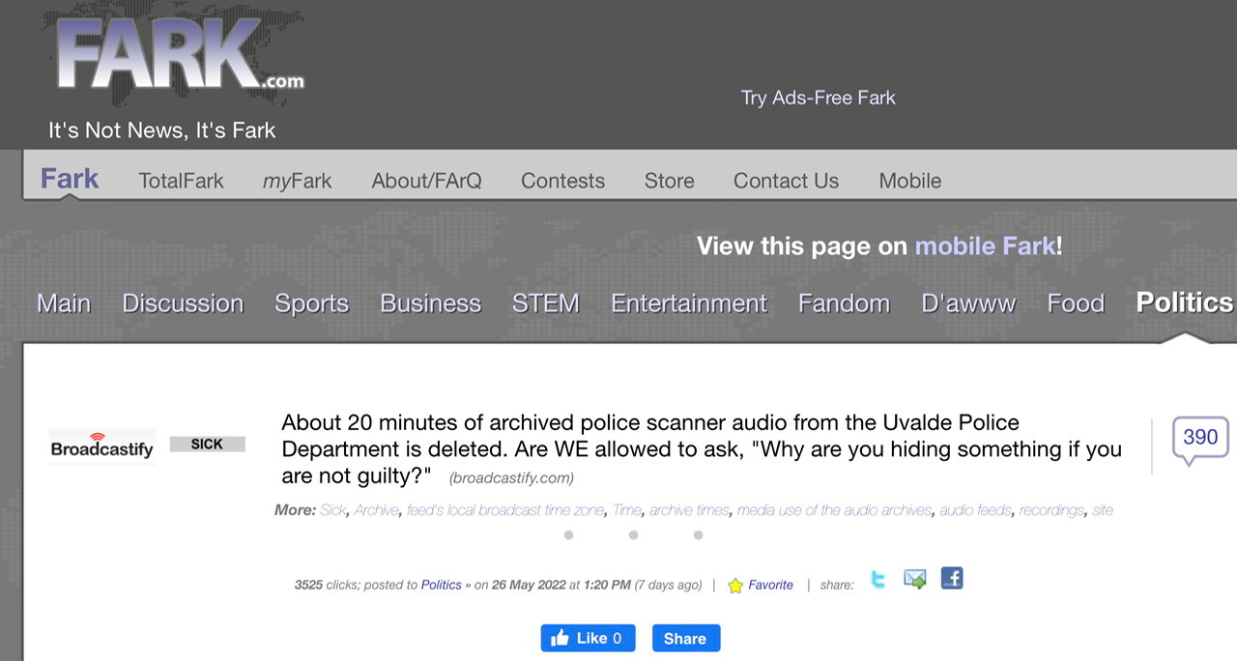Go to the Fandom section

click(844, 303)
